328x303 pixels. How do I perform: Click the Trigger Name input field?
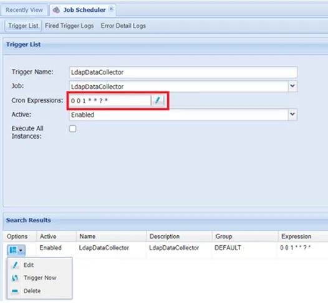(x=183, y=72)
